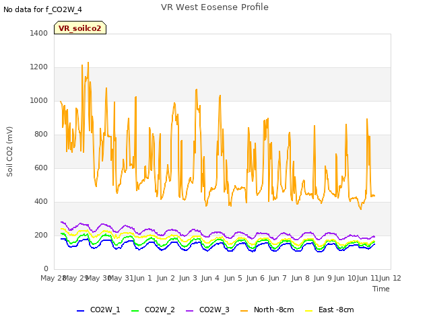Click the blue CO2W_1 legend swatch
The image size is (431, 323).
pos(80,311)
